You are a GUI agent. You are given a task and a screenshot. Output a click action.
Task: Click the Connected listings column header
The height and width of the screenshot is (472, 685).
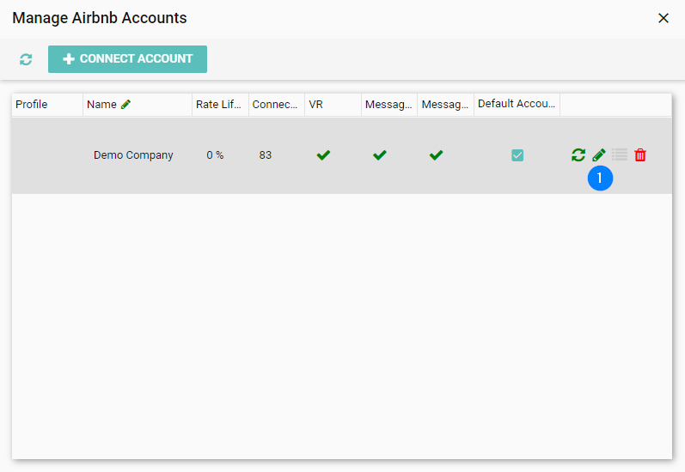pos(274,105)
